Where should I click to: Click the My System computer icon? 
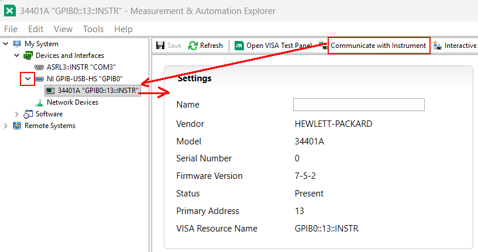[17, 44]
